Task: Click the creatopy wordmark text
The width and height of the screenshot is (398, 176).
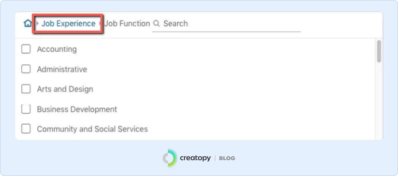Action: click(195, 158)
